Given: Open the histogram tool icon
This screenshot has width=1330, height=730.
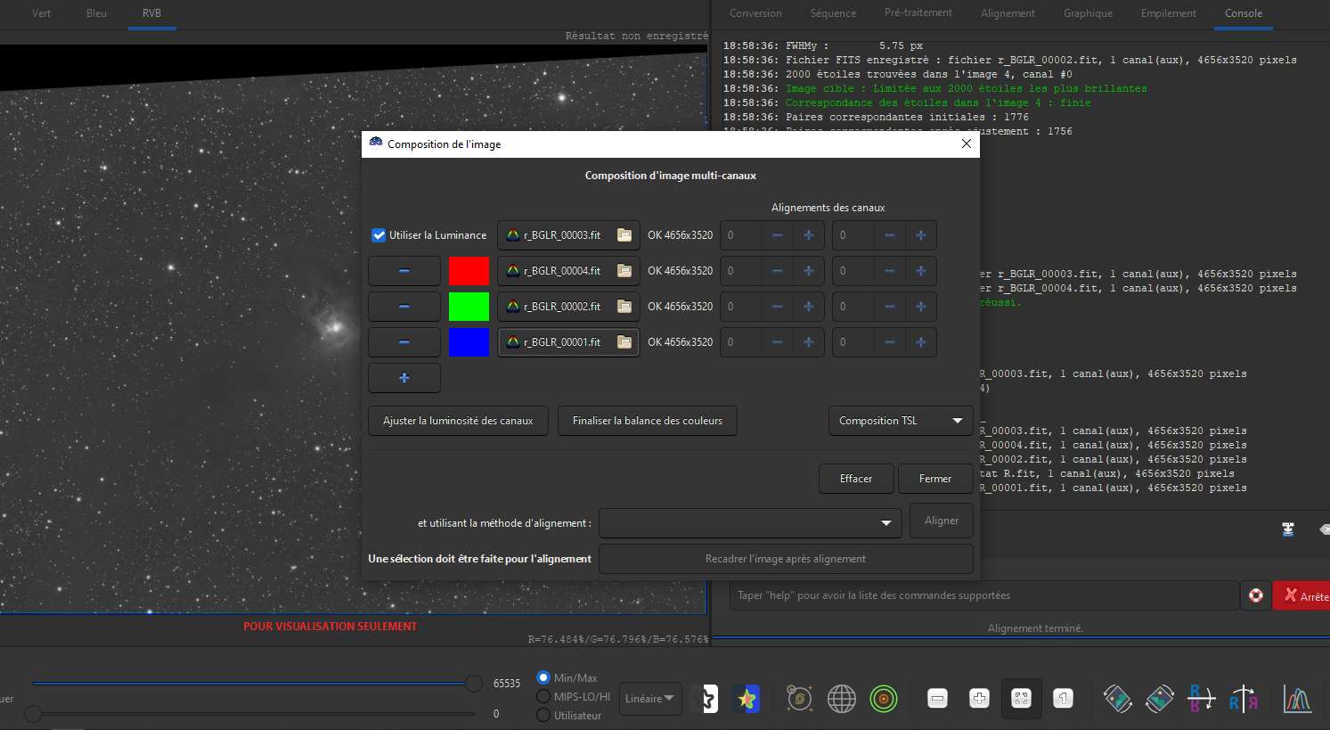Looking at the screenshot, I should pyautogui.click(x=1297, y=699).
